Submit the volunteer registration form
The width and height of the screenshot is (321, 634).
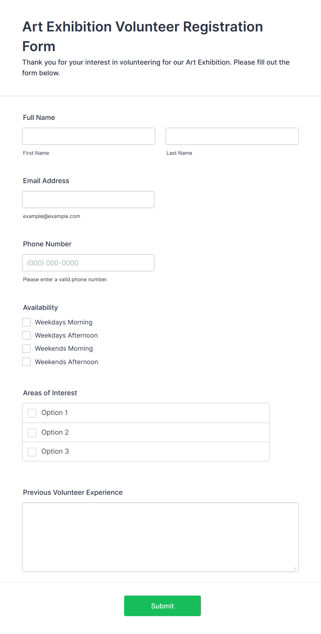pyautogui.click(x=163, y=606)
